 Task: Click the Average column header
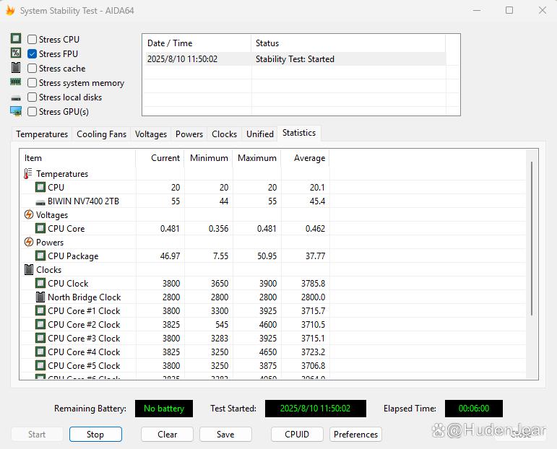(x=308, y=158)
